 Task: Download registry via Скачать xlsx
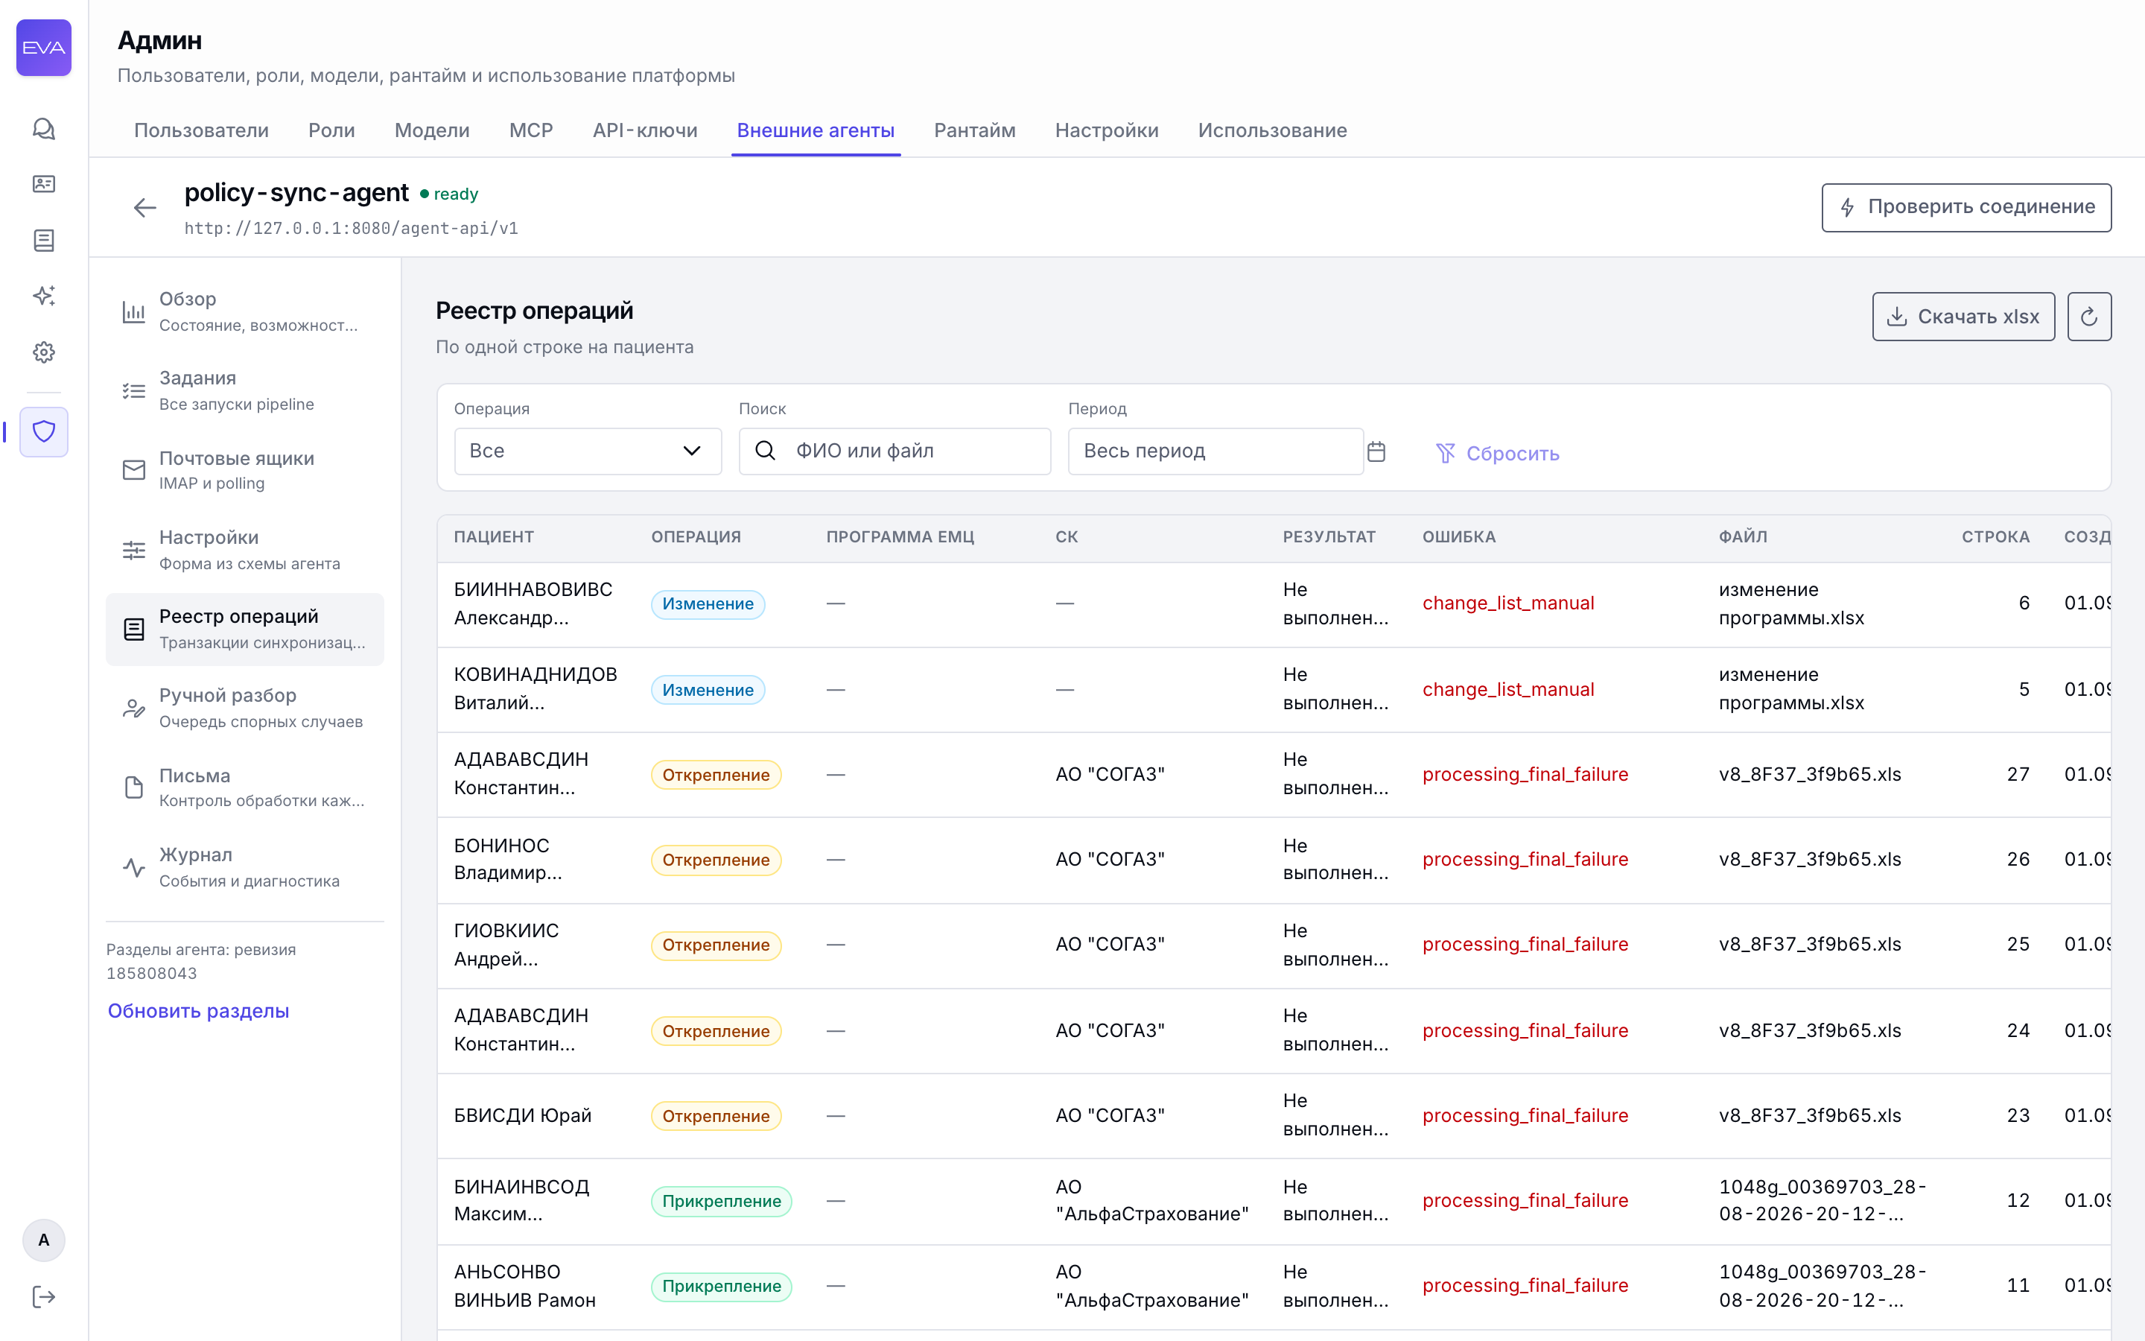click(1963, 317)
